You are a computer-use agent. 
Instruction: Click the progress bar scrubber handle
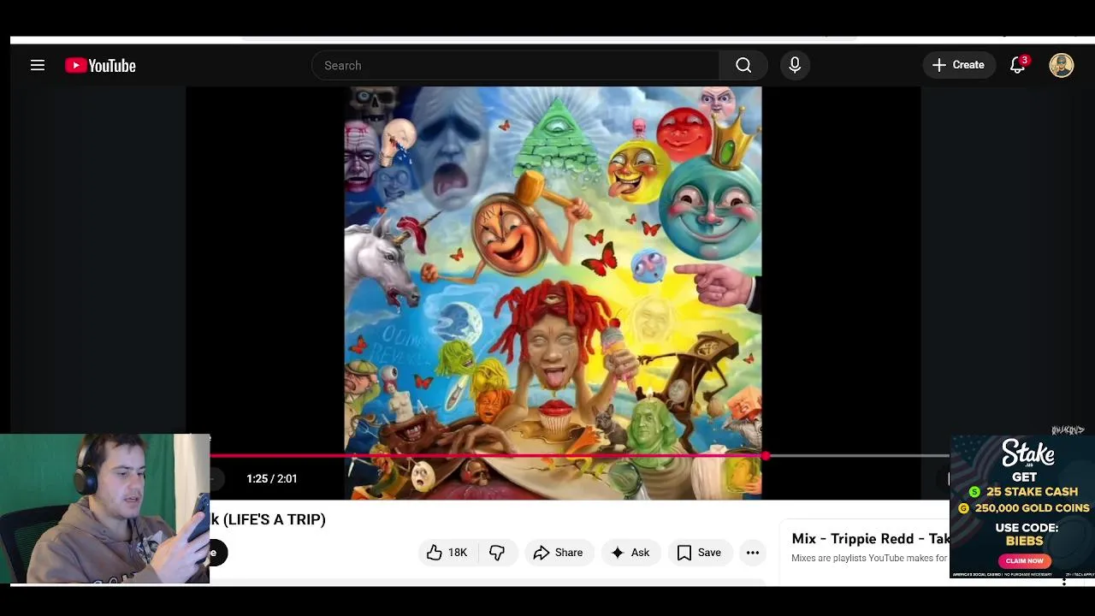tap(766, 456)
